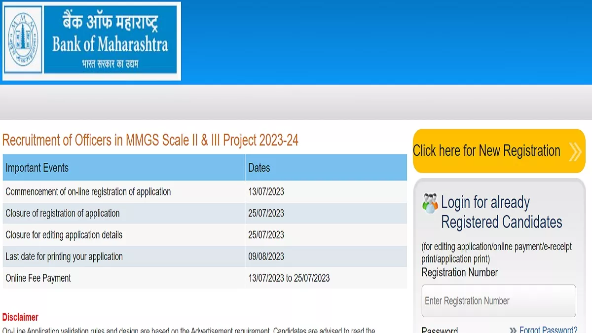The image size is (592, 333).
Task: Click the Registration Number field label
Action: point(460,272)
